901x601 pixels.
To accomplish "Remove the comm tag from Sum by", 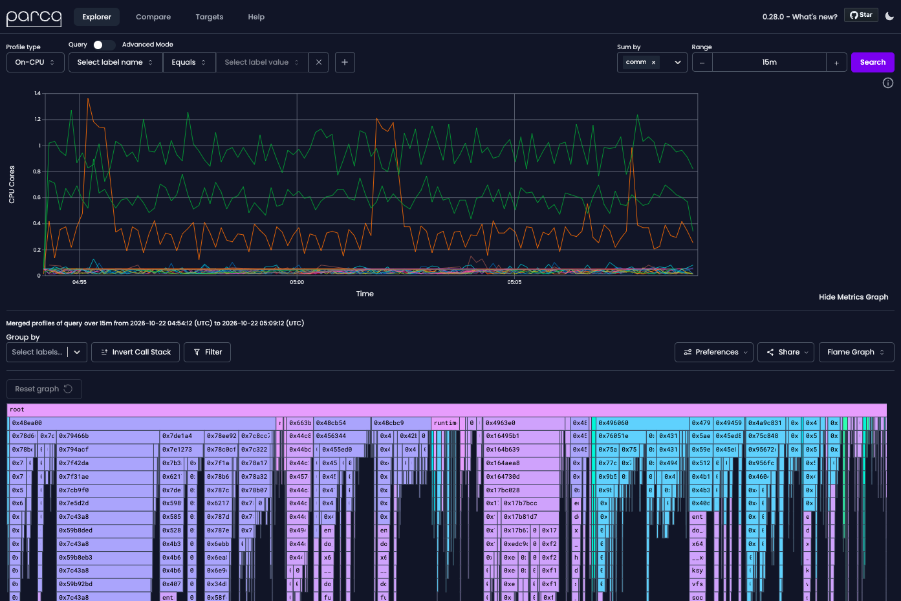I will coord(653,62).
